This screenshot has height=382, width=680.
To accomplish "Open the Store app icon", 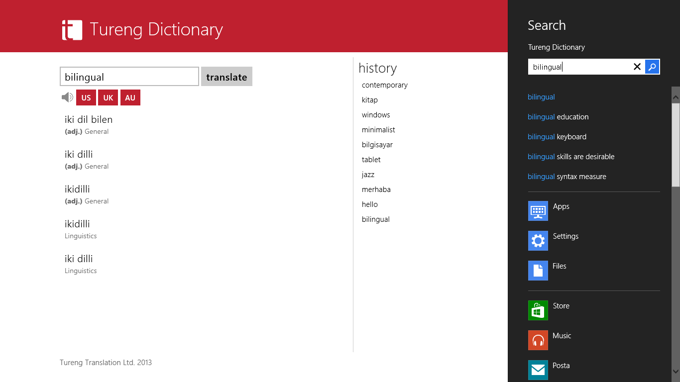I will 538,310.
